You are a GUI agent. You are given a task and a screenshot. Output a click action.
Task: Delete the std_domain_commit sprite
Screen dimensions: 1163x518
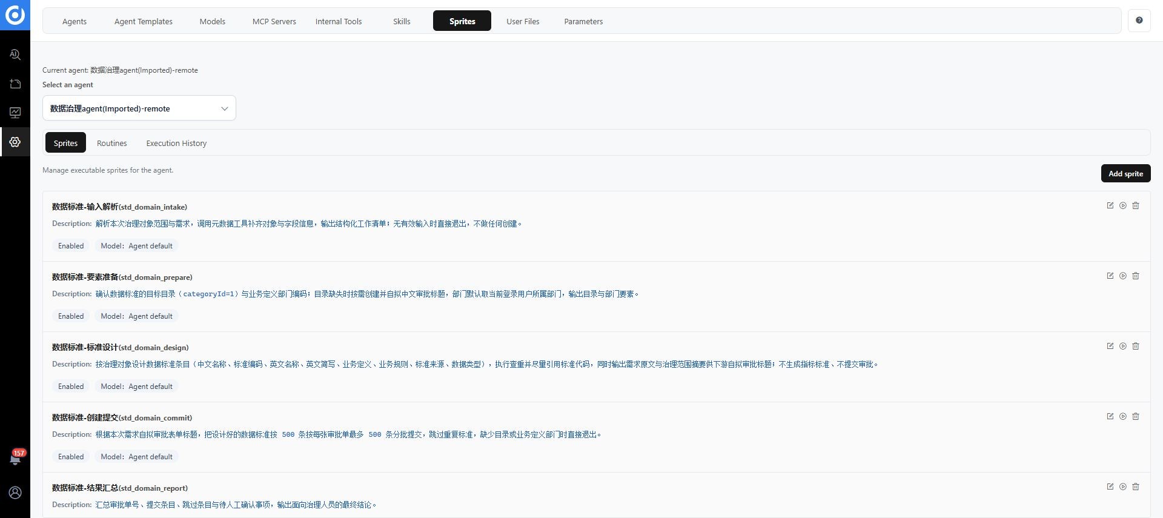[x=1136, y=416]
